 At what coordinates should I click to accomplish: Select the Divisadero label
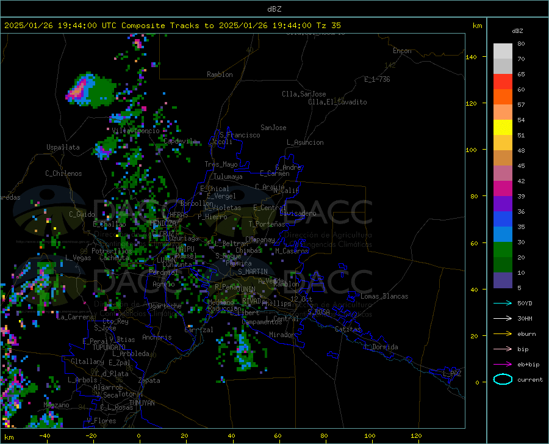pos(298,213)
